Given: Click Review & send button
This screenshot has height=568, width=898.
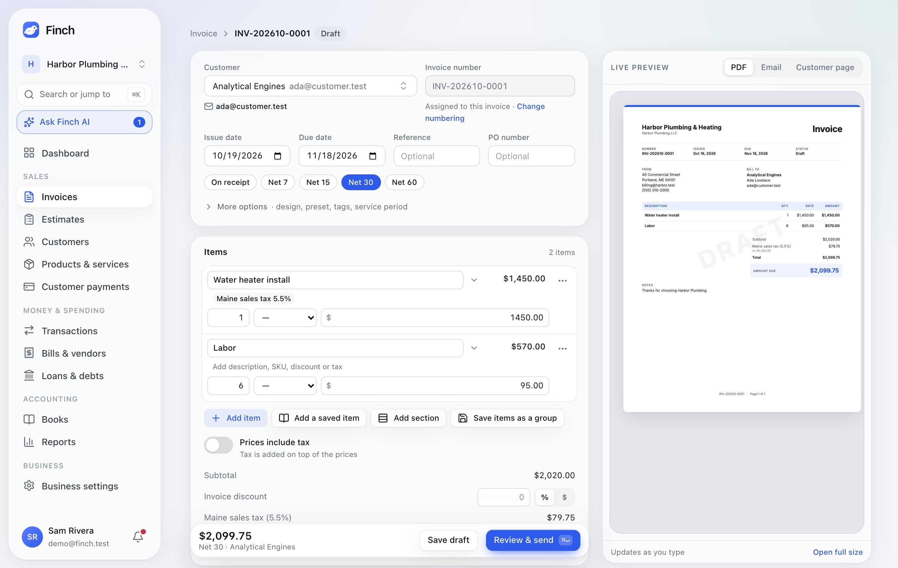Looking at the screenshot, I should [x=533, y=540].
